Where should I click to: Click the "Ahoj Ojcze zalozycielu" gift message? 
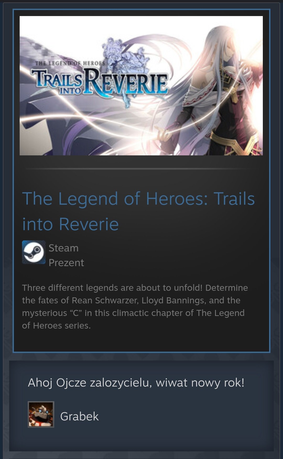[136, 383]
